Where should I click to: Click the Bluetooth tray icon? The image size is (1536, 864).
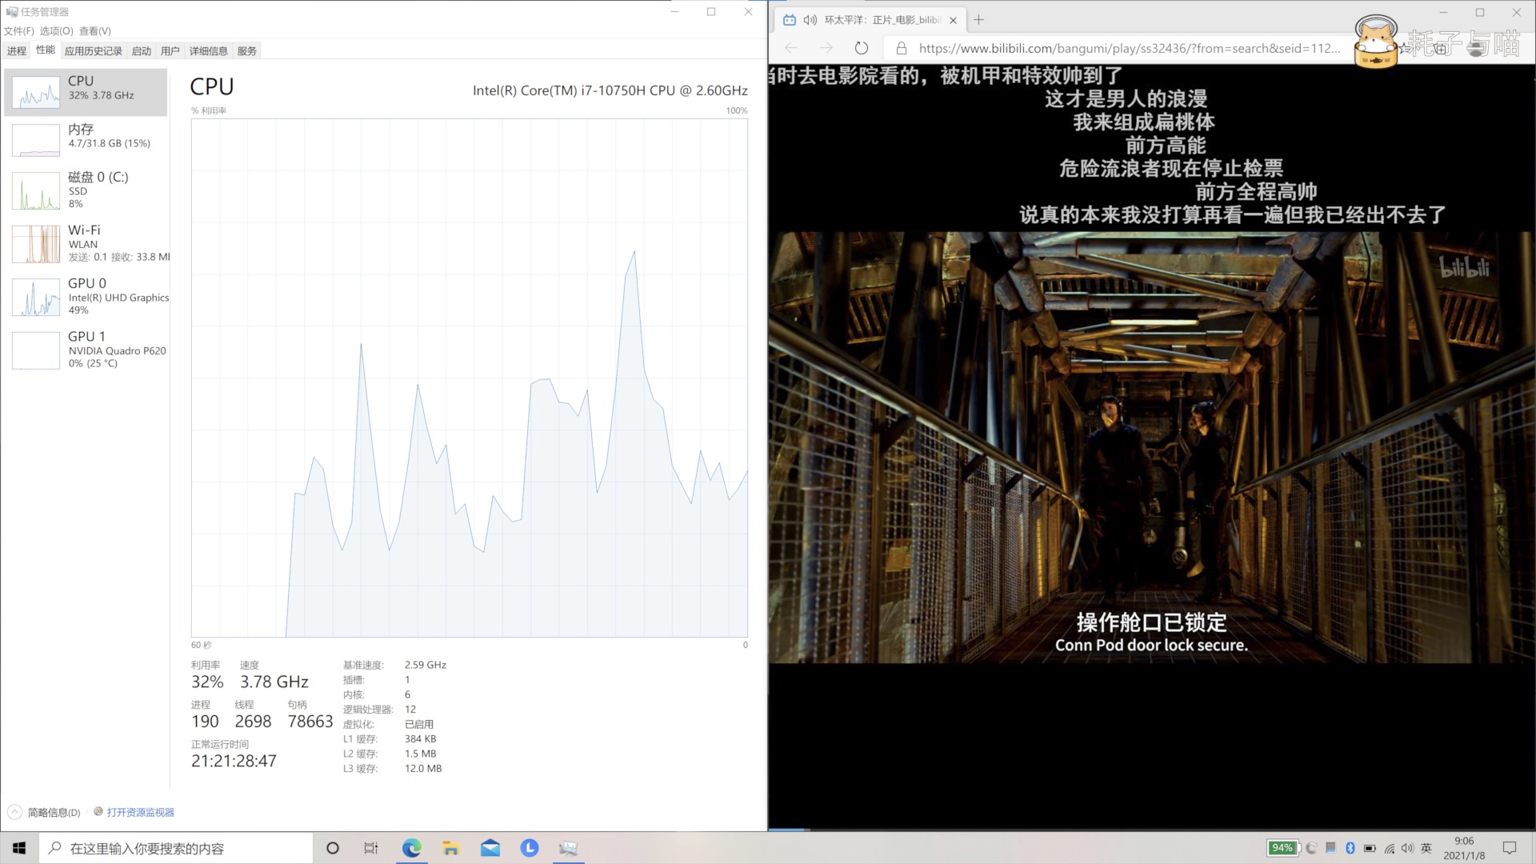coord(1350,848)
